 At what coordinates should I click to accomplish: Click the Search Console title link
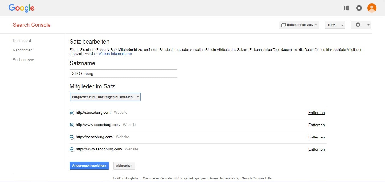tap(32, 25)
